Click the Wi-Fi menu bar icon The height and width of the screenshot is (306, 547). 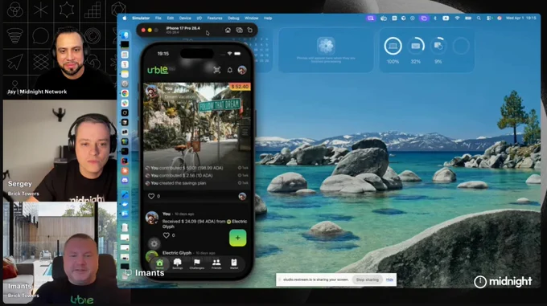(x=457, y=18)
